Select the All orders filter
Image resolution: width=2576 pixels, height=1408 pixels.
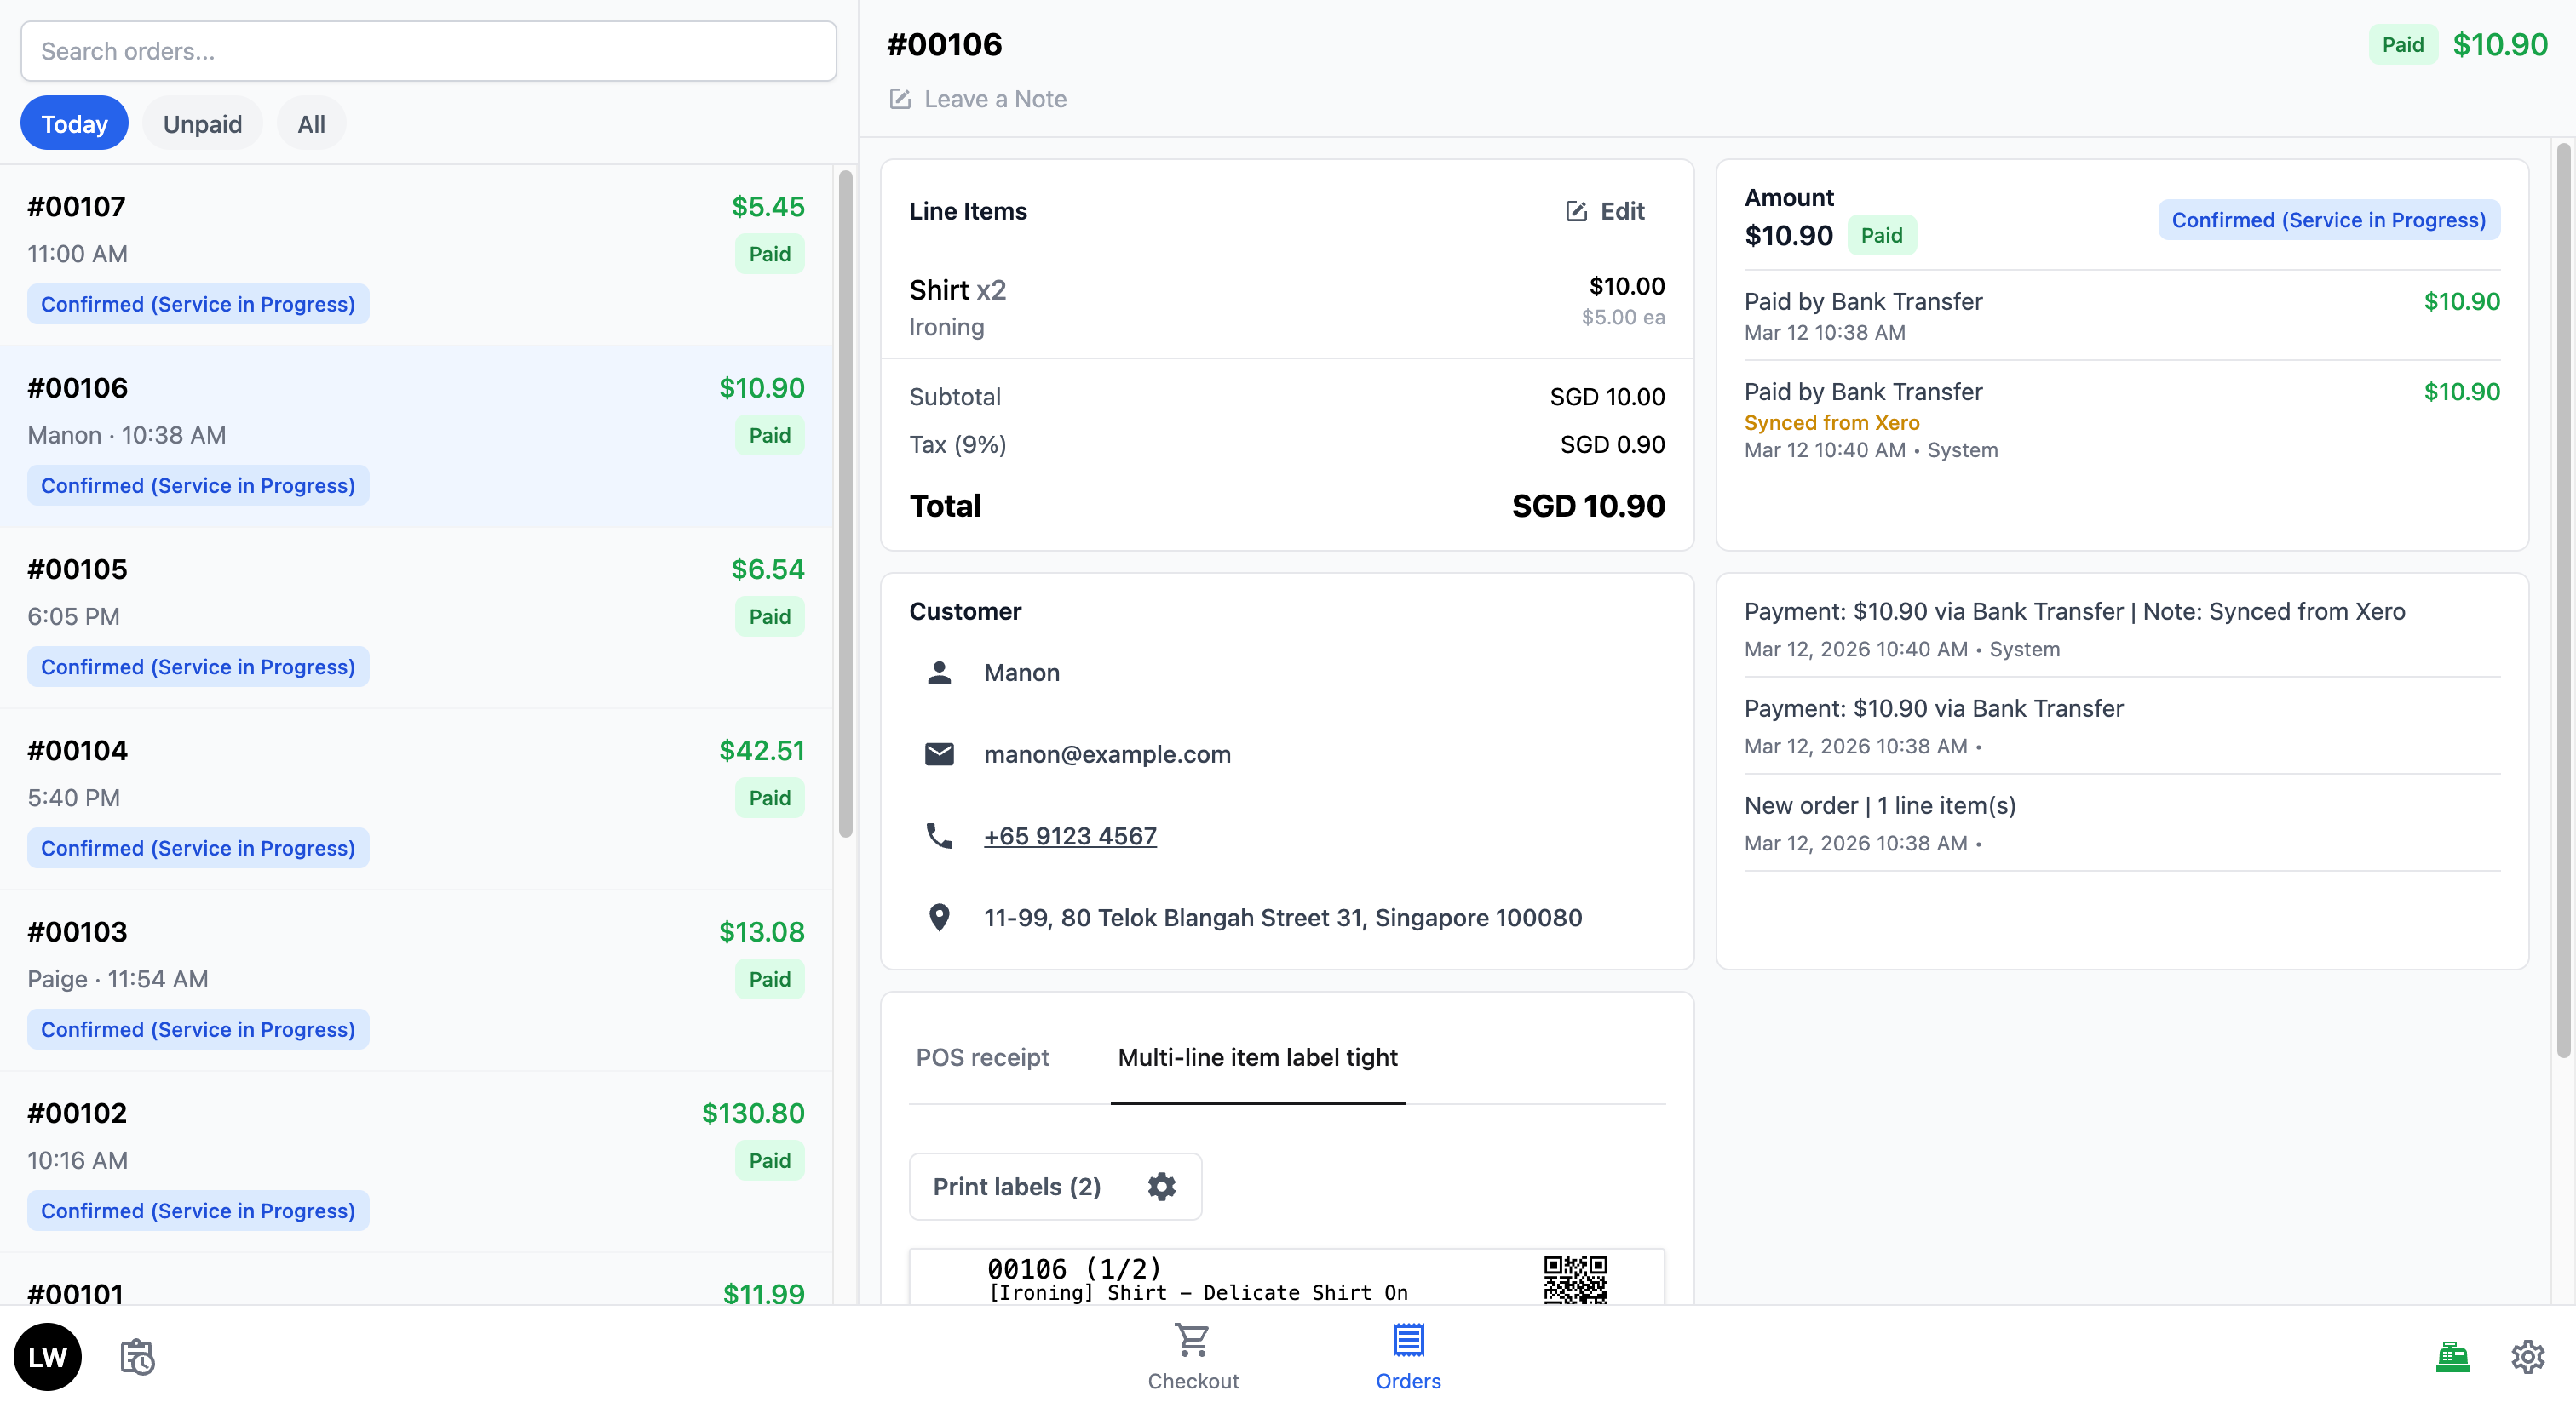311,124
